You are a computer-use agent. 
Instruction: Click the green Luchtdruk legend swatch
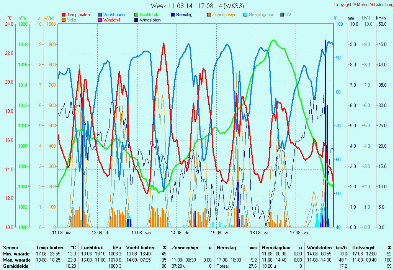click(x=136, y=15)
